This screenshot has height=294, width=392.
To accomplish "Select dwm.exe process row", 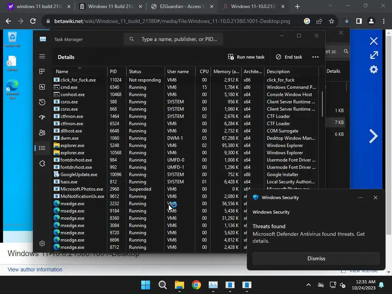I will point(186,138).
